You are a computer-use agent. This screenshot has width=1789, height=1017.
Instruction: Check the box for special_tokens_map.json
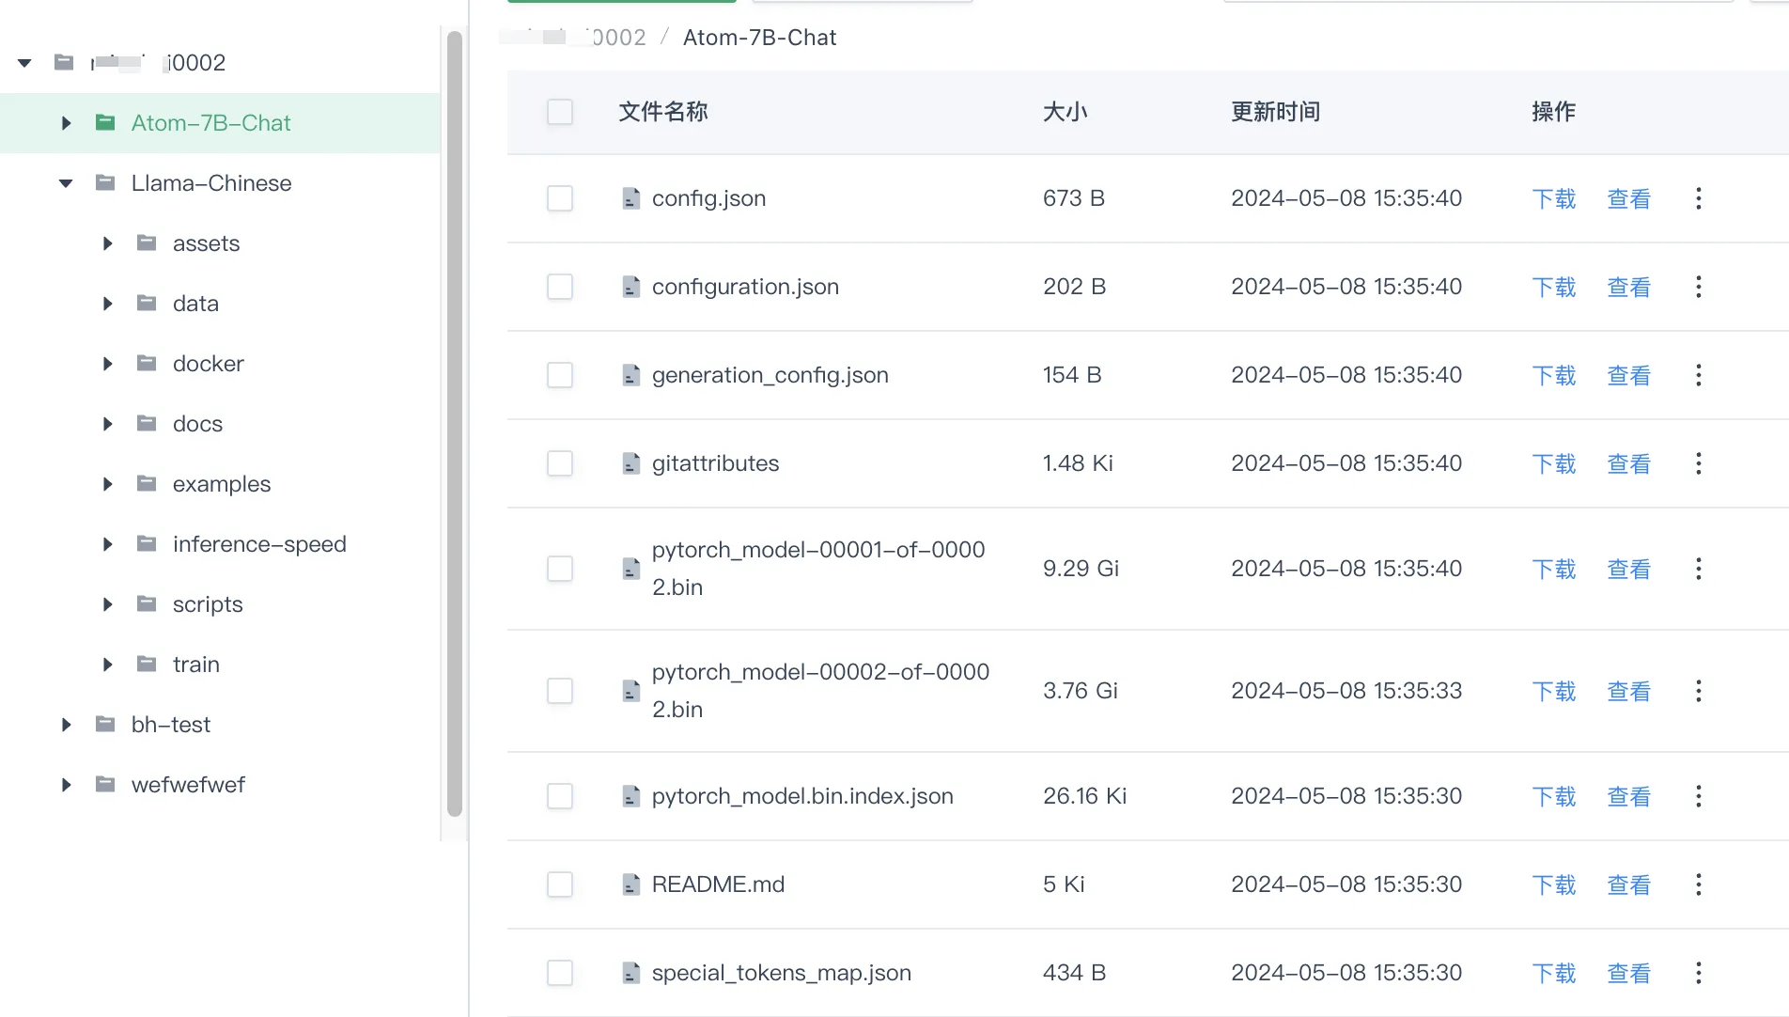[560, 973]
